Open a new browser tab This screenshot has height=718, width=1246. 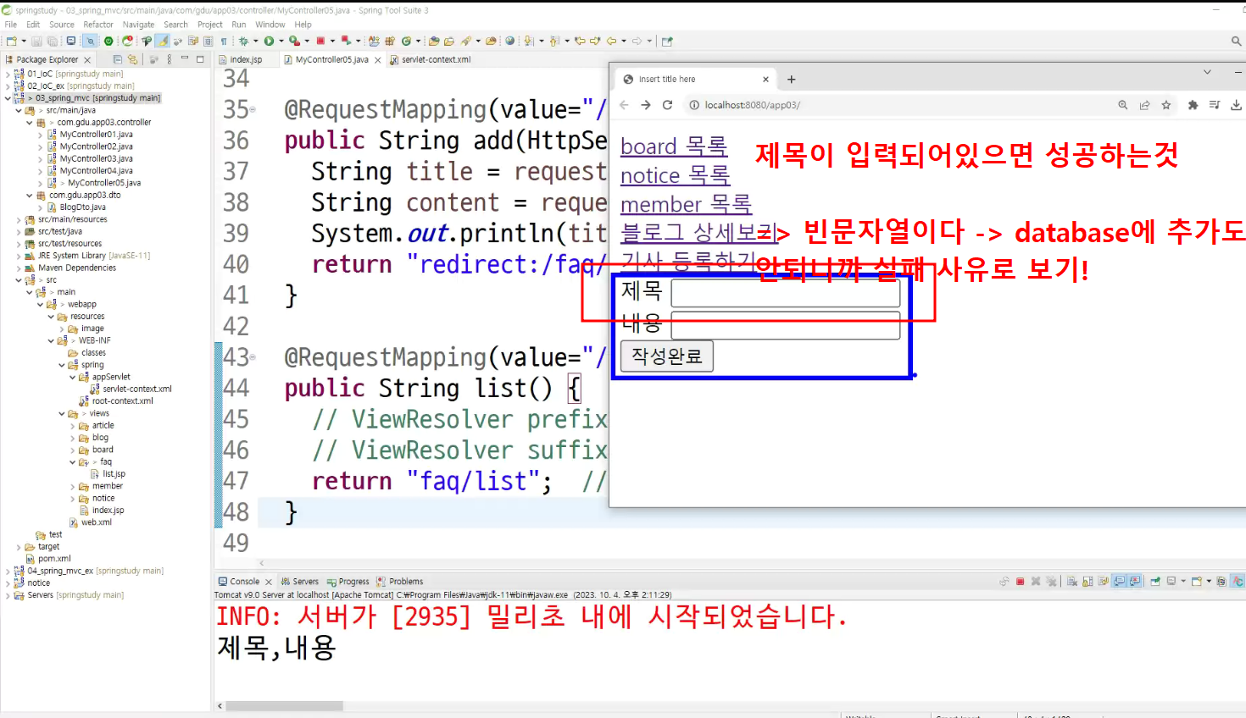(x=791, y=79)
